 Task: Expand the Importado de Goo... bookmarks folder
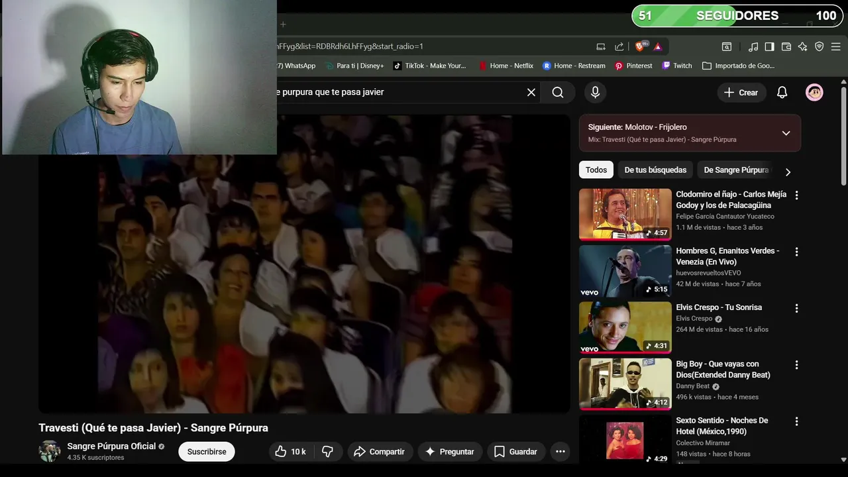[738, 66]
